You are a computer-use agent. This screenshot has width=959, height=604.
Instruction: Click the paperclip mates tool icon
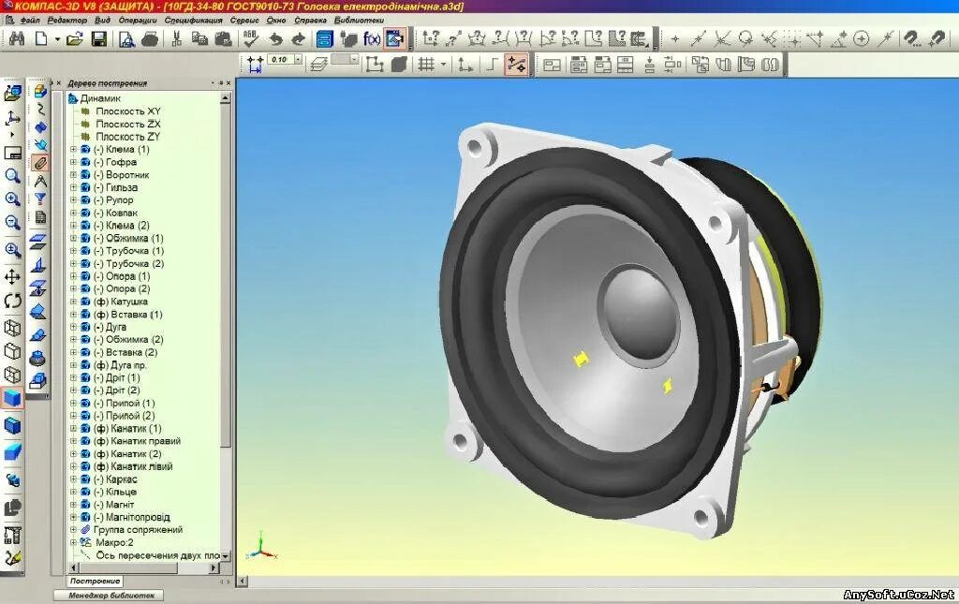39,163
